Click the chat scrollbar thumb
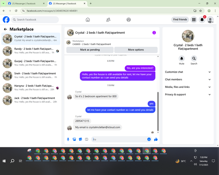219x175 pixels. [x=158, y=112]
